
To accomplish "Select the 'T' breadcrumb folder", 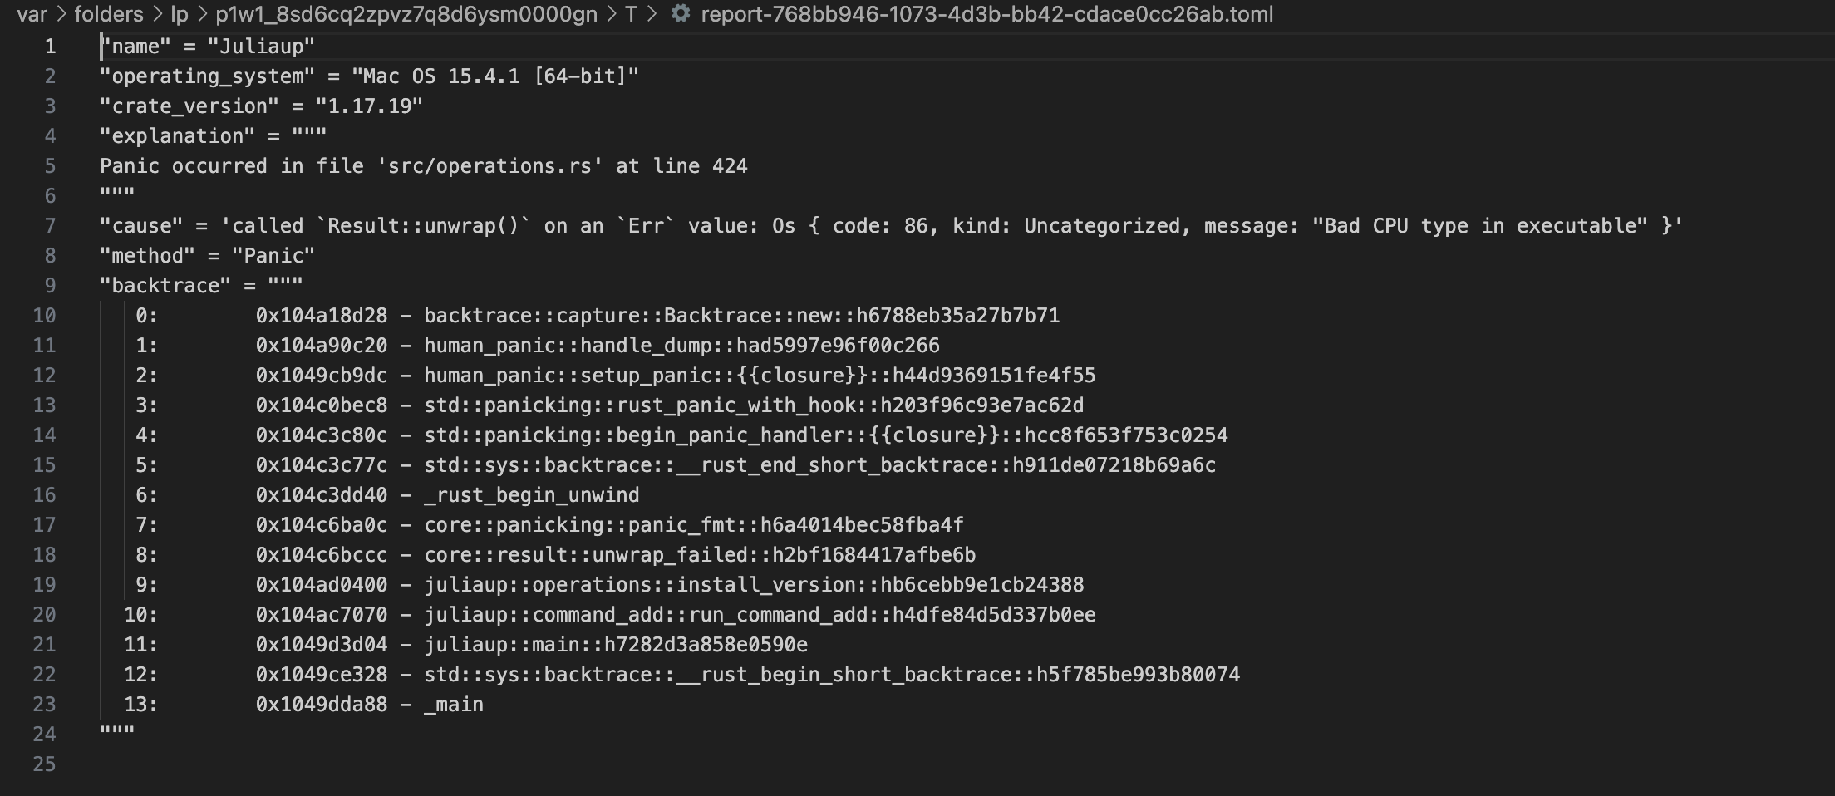I will [x=630, y=14].
